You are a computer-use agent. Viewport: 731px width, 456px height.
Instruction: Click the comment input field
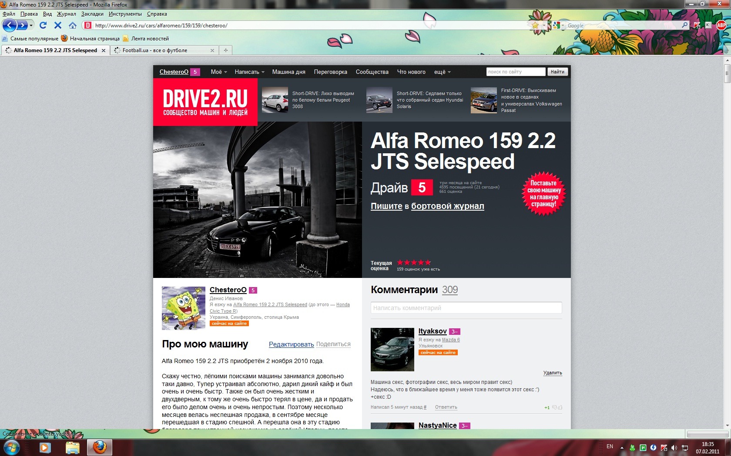click(x=466, y=308)
